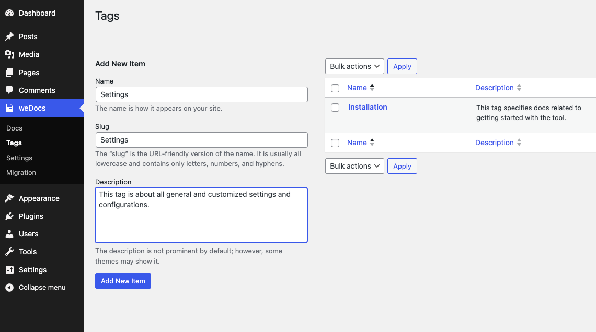Click the Users person icon
Image resolution: width=596 pixels, height=332 pixels.
click(9, 234)
